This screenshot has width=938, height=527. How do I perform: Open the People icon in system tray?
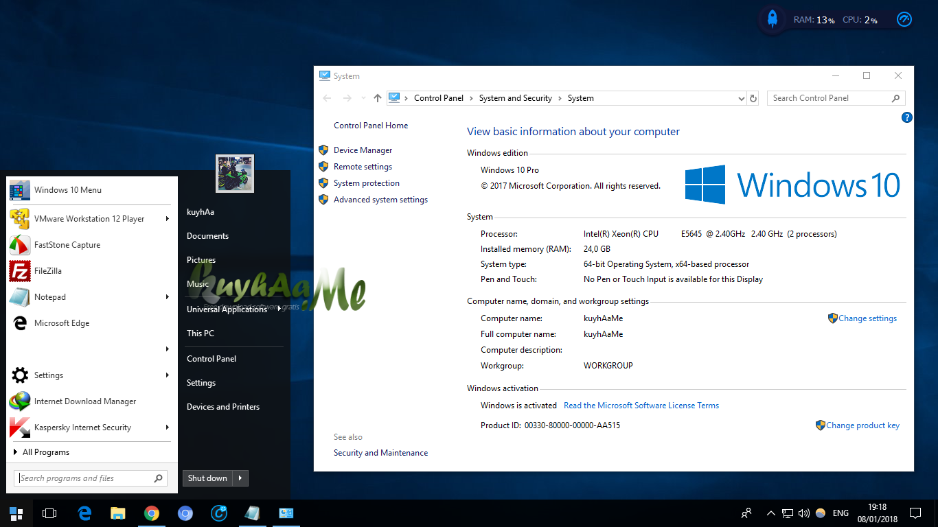[x=746, y=513]
